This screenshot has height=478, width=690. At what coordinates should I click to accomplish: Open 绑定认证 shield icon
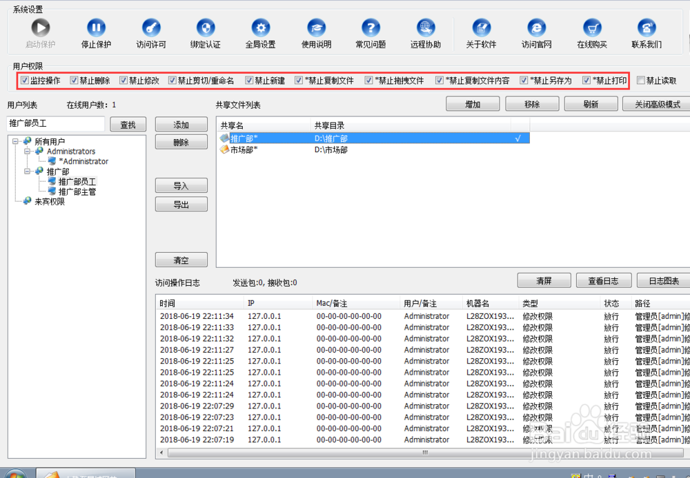click(206, 28)
